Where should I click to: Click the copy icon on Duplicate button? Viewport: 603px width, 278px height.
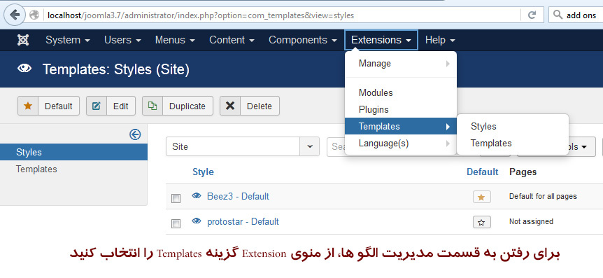click(x=152, y=106)
